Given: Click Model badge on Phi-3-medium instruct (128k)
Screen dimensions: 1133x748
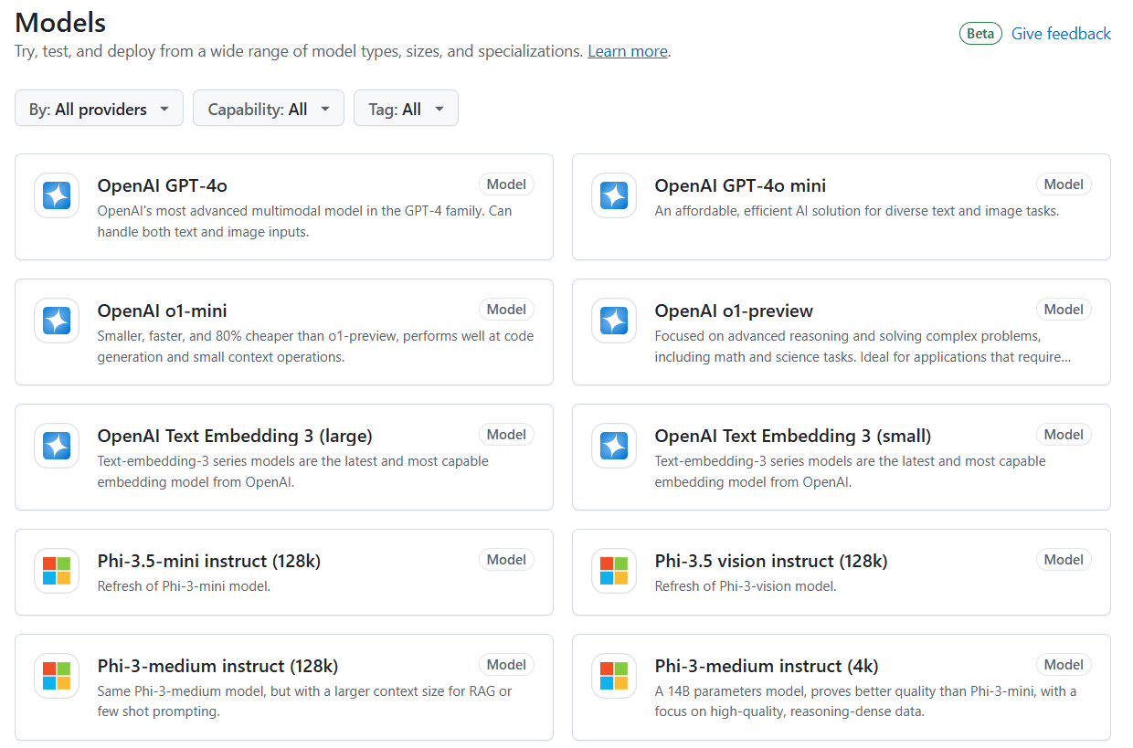Looking at the screenshot, I should tap(506, 665).
